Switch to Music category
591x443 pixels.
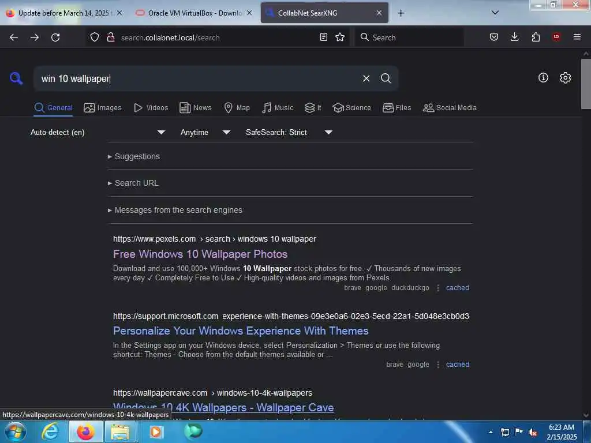pyautogui.click(x=278, y=108)
